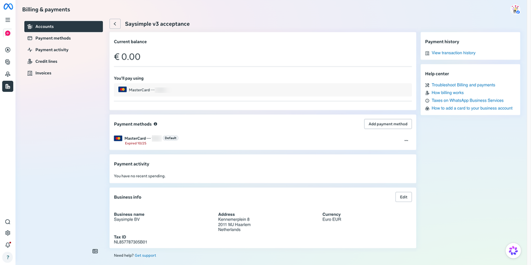The width and height of the screenshot is (531, 265).
Task: Open View transaction history link
Action: click(x=453, y=53)
